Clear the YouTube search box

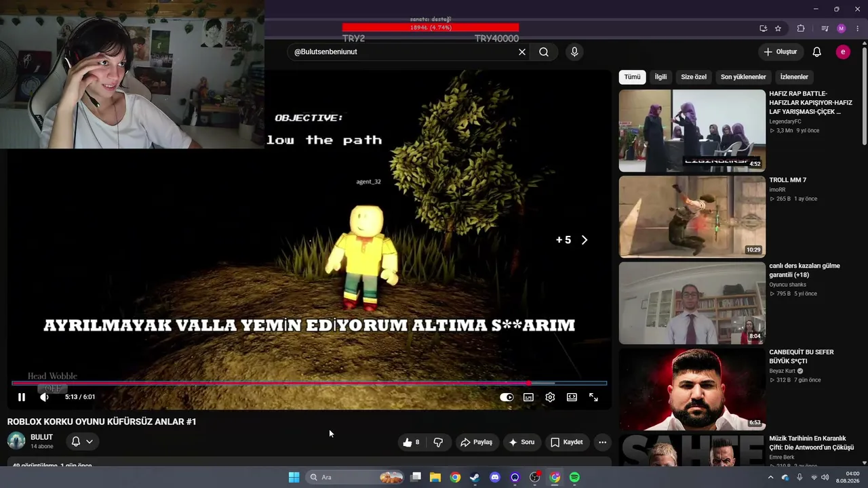[x=522, y=52]
